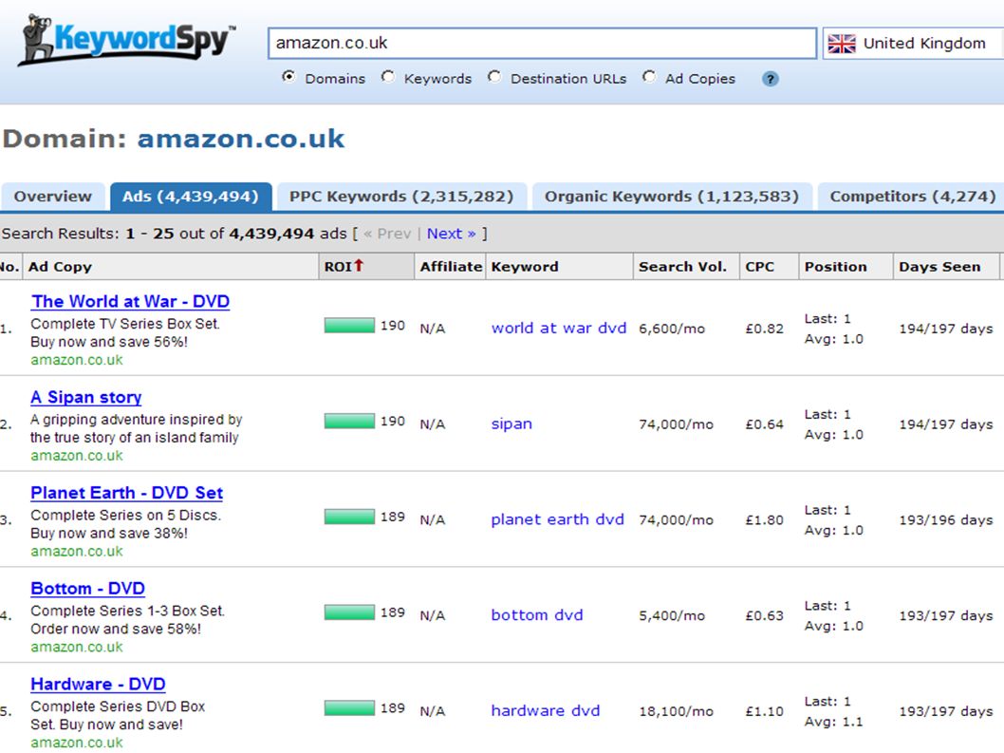The height and width of the screenshot is (753, 1004).
Task: Sort by the Position column header
Action: click(846, 267)
